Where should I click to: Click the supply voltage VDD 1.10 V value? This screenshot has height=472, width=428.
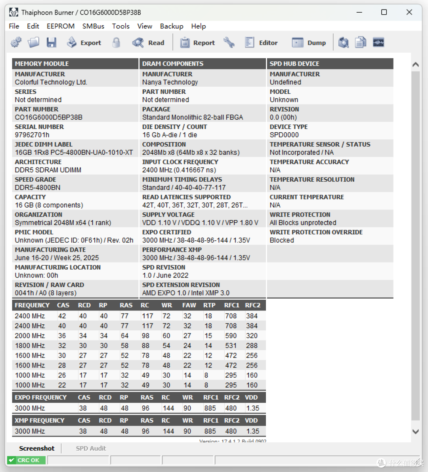click(200, 223)
